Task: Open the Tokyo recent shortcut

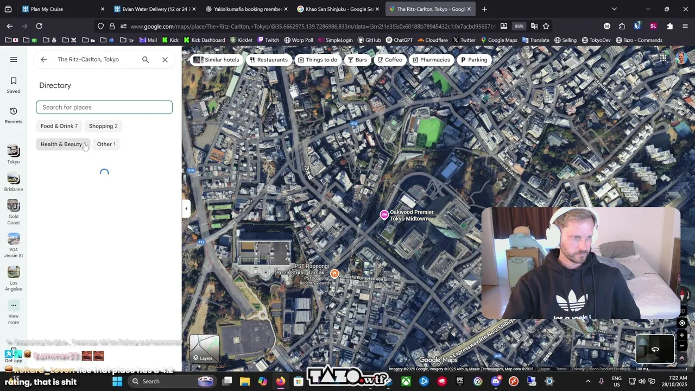Action: [x=14, y=154]
